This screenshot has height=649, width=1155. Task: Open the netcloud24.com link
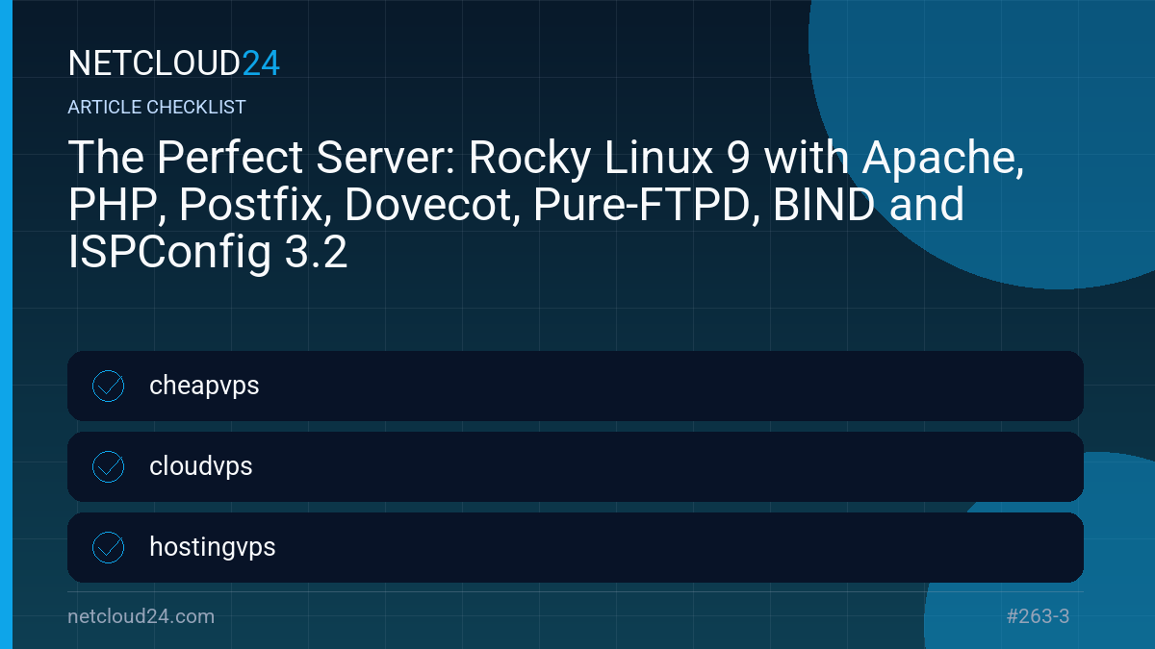[141, 616]
